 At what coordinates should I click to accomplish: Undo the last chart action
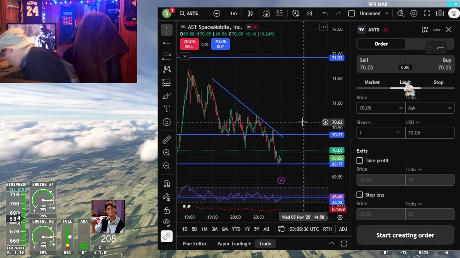[x=325, y=13]
